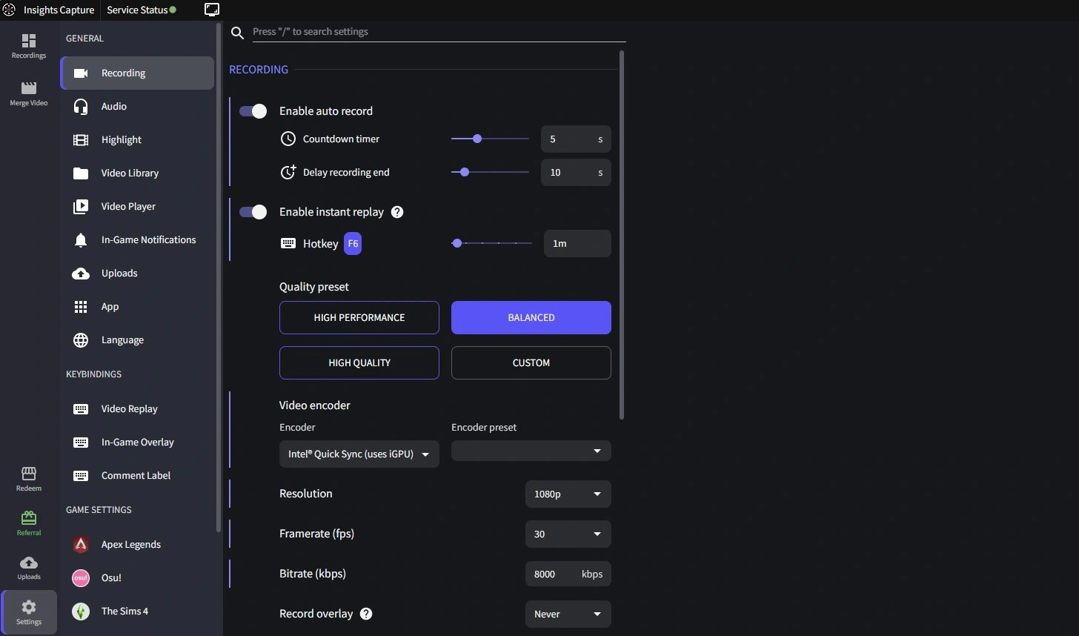Open the Referral section
This screenshot has width=1079, height=636.
point(28,523)
